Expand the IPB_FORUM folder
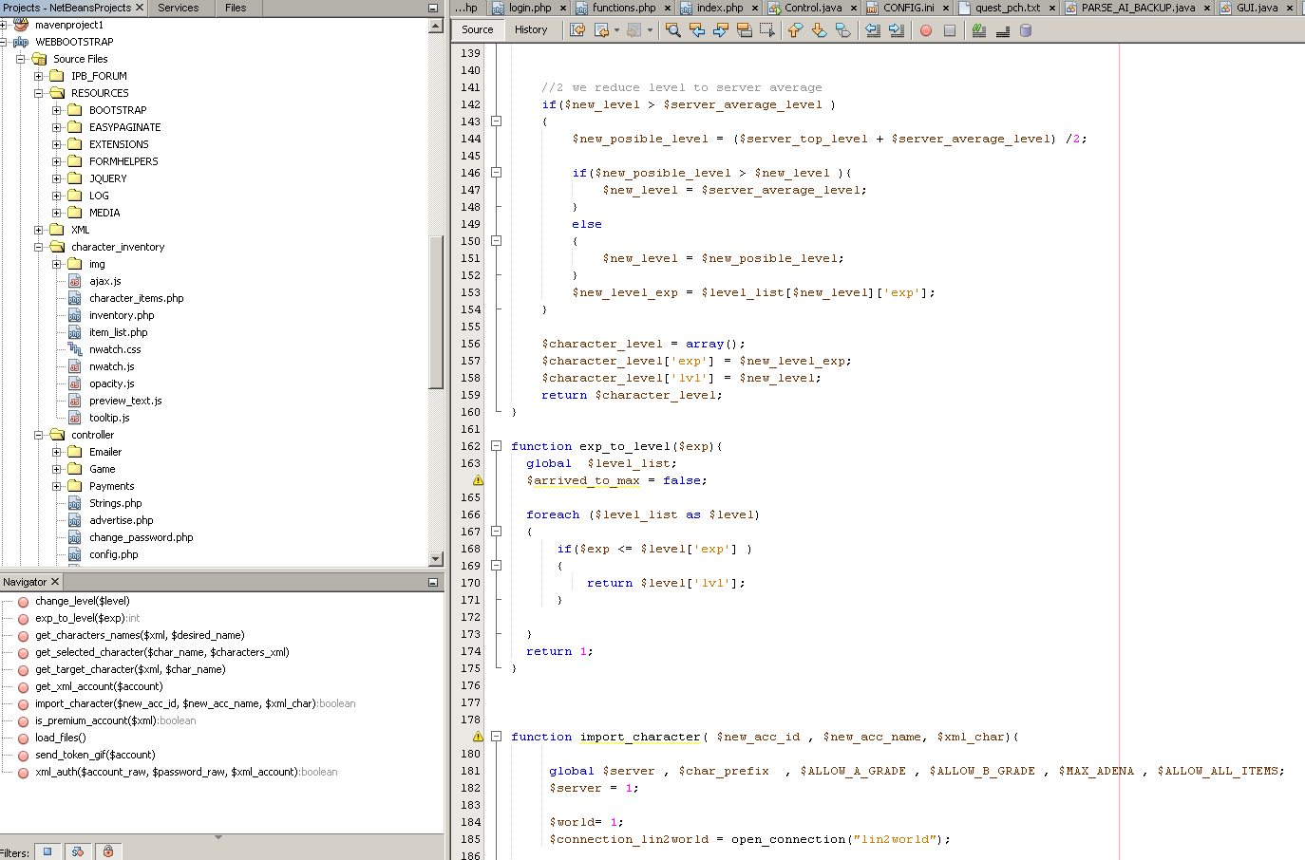This screenshot has height=860, width=1305. [x=38, y=76]
